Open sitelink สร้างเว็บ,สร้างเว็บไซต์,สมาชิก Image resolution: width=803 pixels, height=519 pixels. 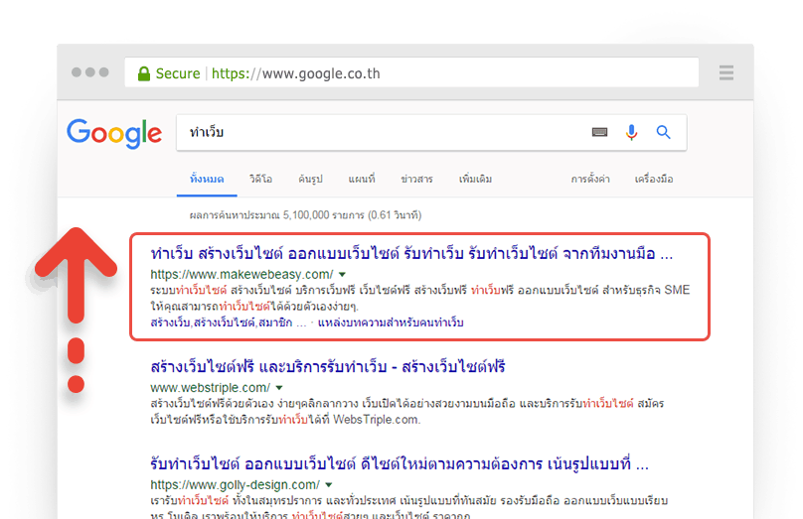(x=229, y=323)
